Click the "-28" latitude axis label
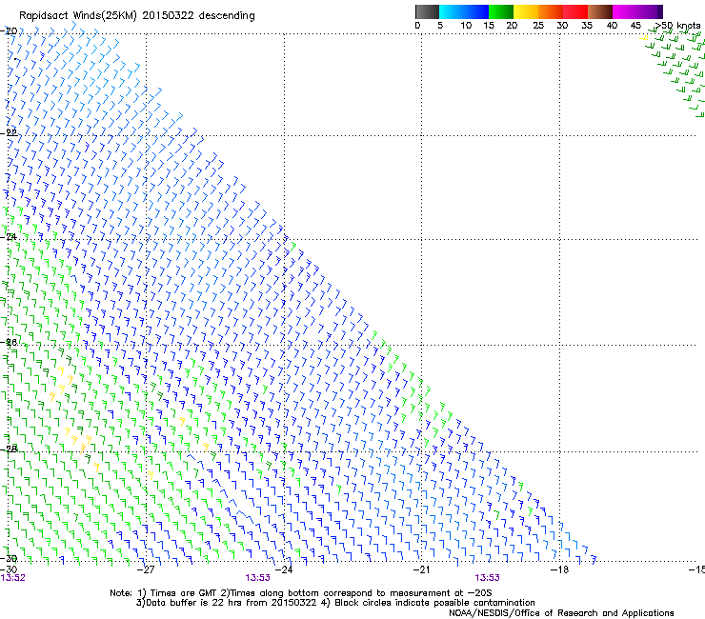The image size is (705, 619). click(9, 449)
